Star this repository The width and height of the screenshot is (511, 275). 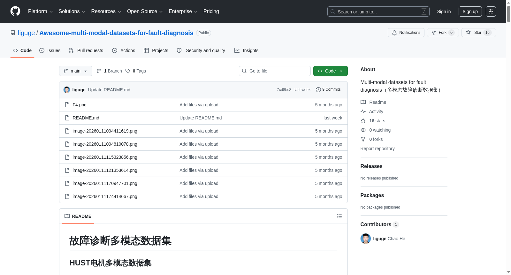click(x=478, y=33)
